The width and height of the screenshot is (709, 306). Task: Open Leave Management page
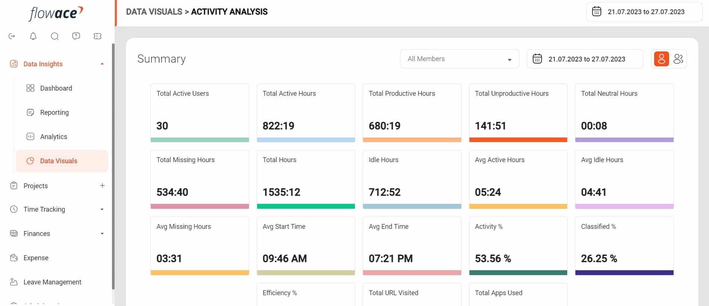[52, 282]
